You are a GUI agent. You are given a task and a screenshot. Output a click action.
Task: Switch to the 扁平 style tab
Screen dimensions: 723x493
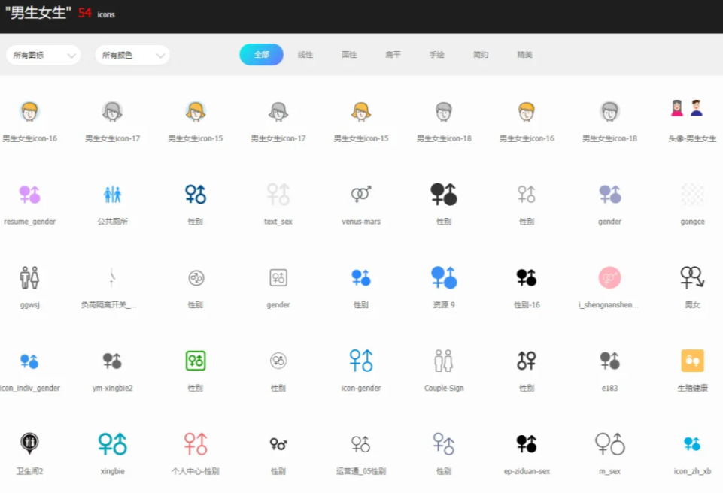(x=393, y=55)
